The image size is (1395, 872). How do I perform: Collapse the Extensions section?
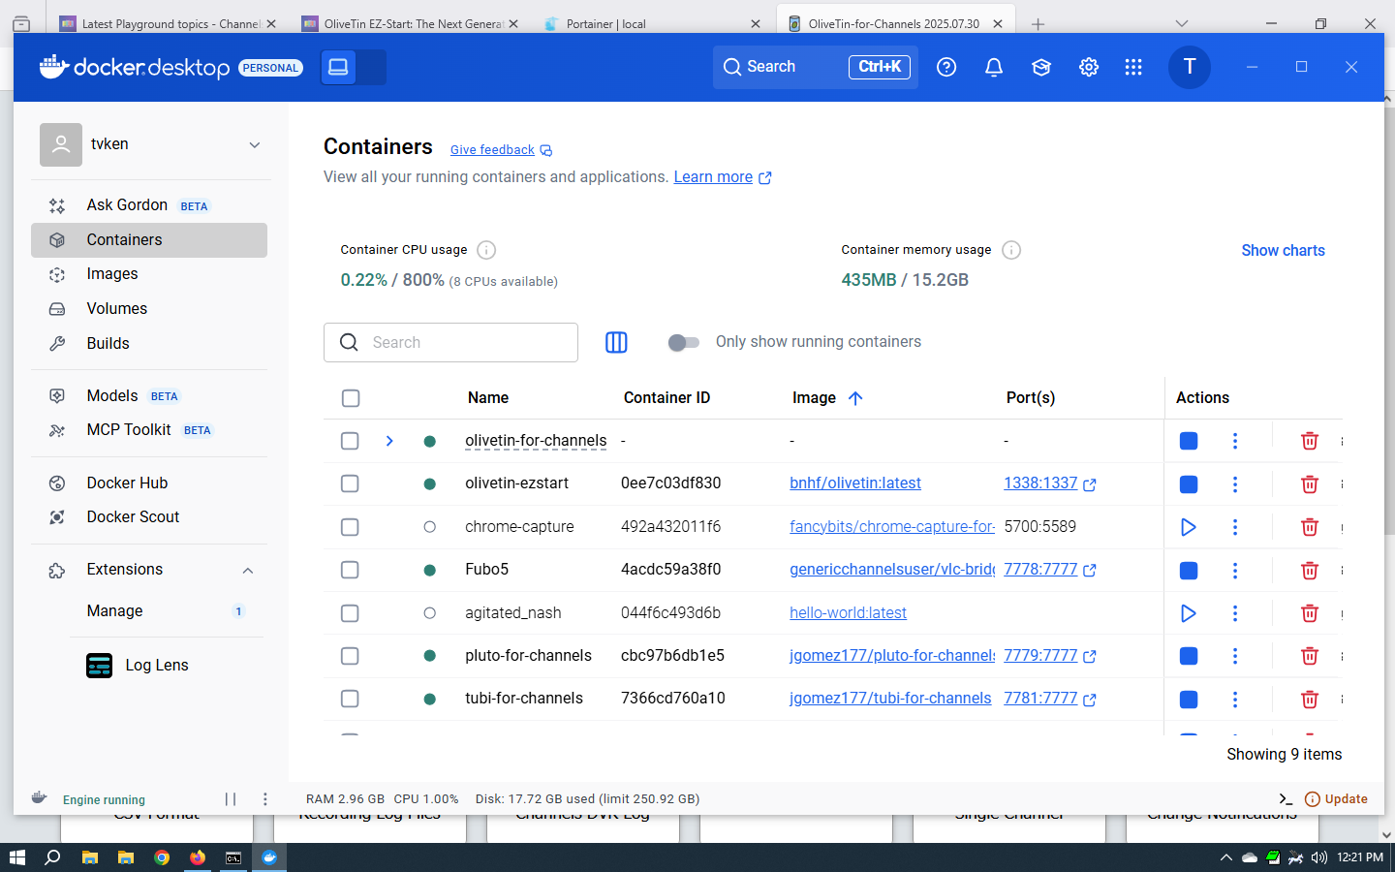248,571
